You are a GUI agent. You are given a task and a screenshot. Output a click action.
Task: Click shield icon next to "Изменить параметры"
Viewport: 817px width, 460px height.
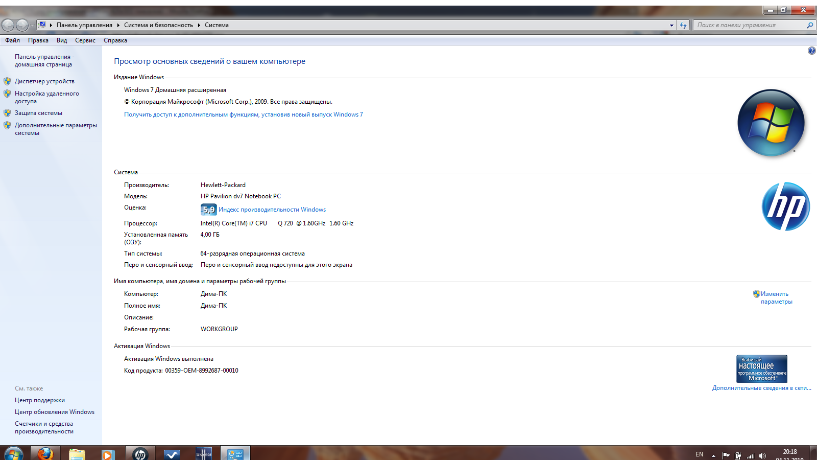[x=757, y=294]
